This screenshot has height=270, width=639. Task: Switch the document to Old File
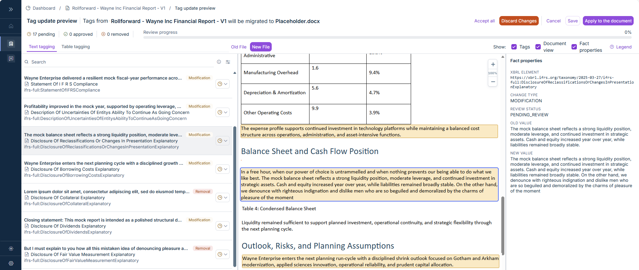tap(239, 47)
